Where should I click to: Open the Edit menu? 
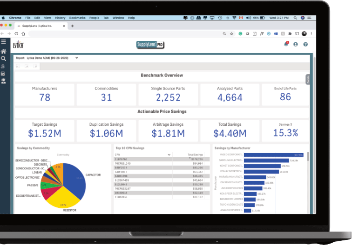tap(37, 18)
